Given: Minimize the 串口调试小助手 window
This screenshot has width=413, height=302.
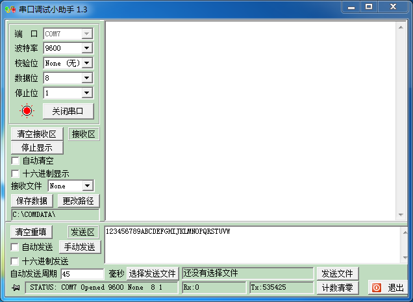Looking at the screenshot, I should click(351, 7).
